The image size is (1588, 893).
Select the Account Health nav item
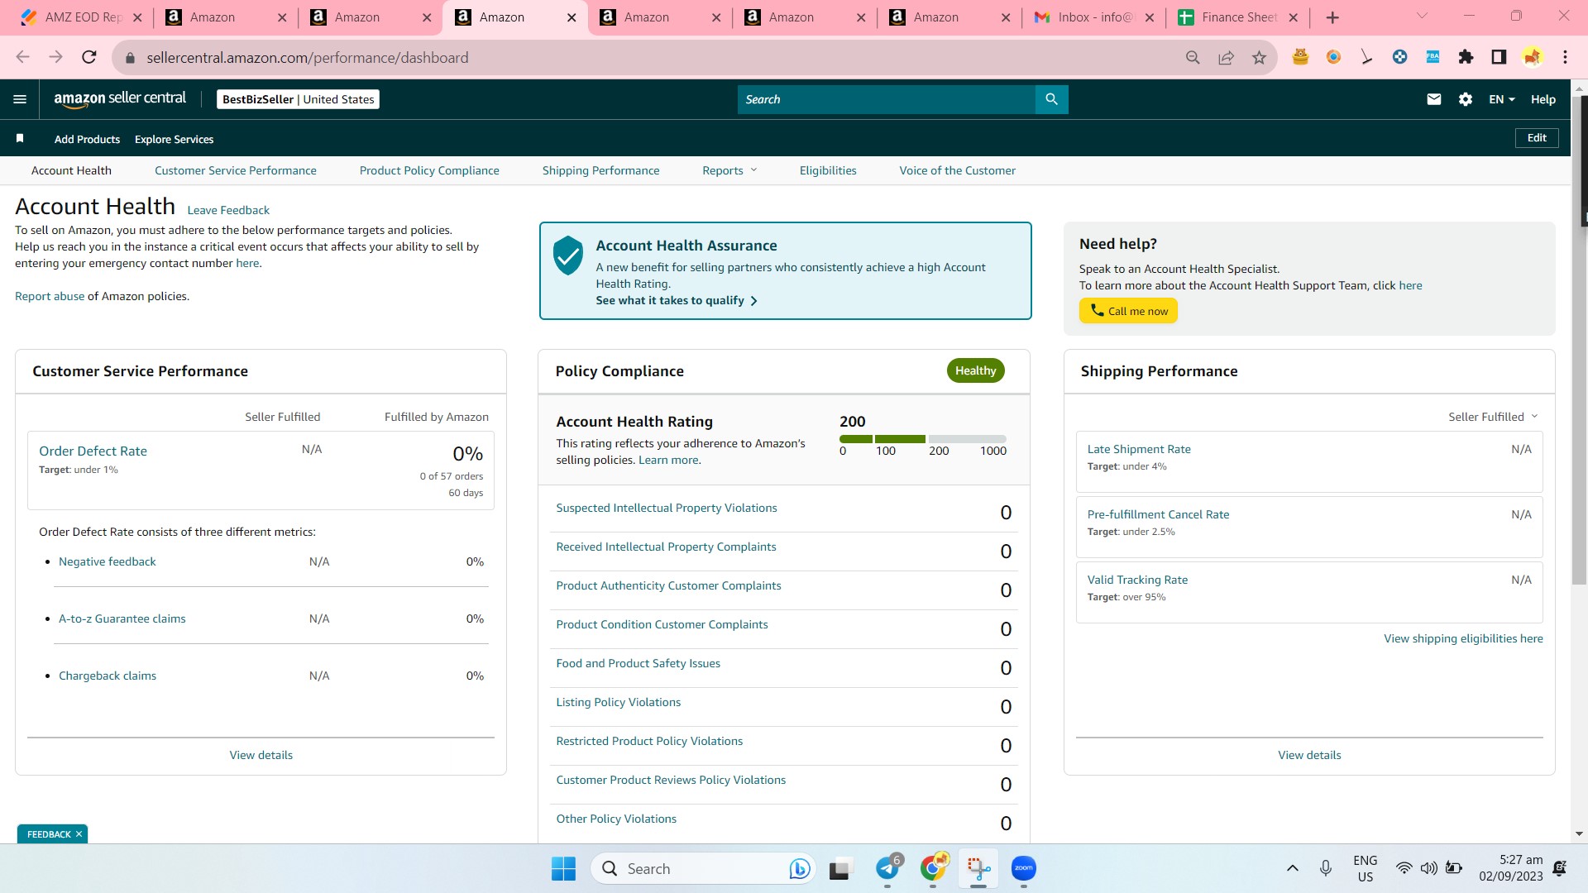tap(71, 170)
